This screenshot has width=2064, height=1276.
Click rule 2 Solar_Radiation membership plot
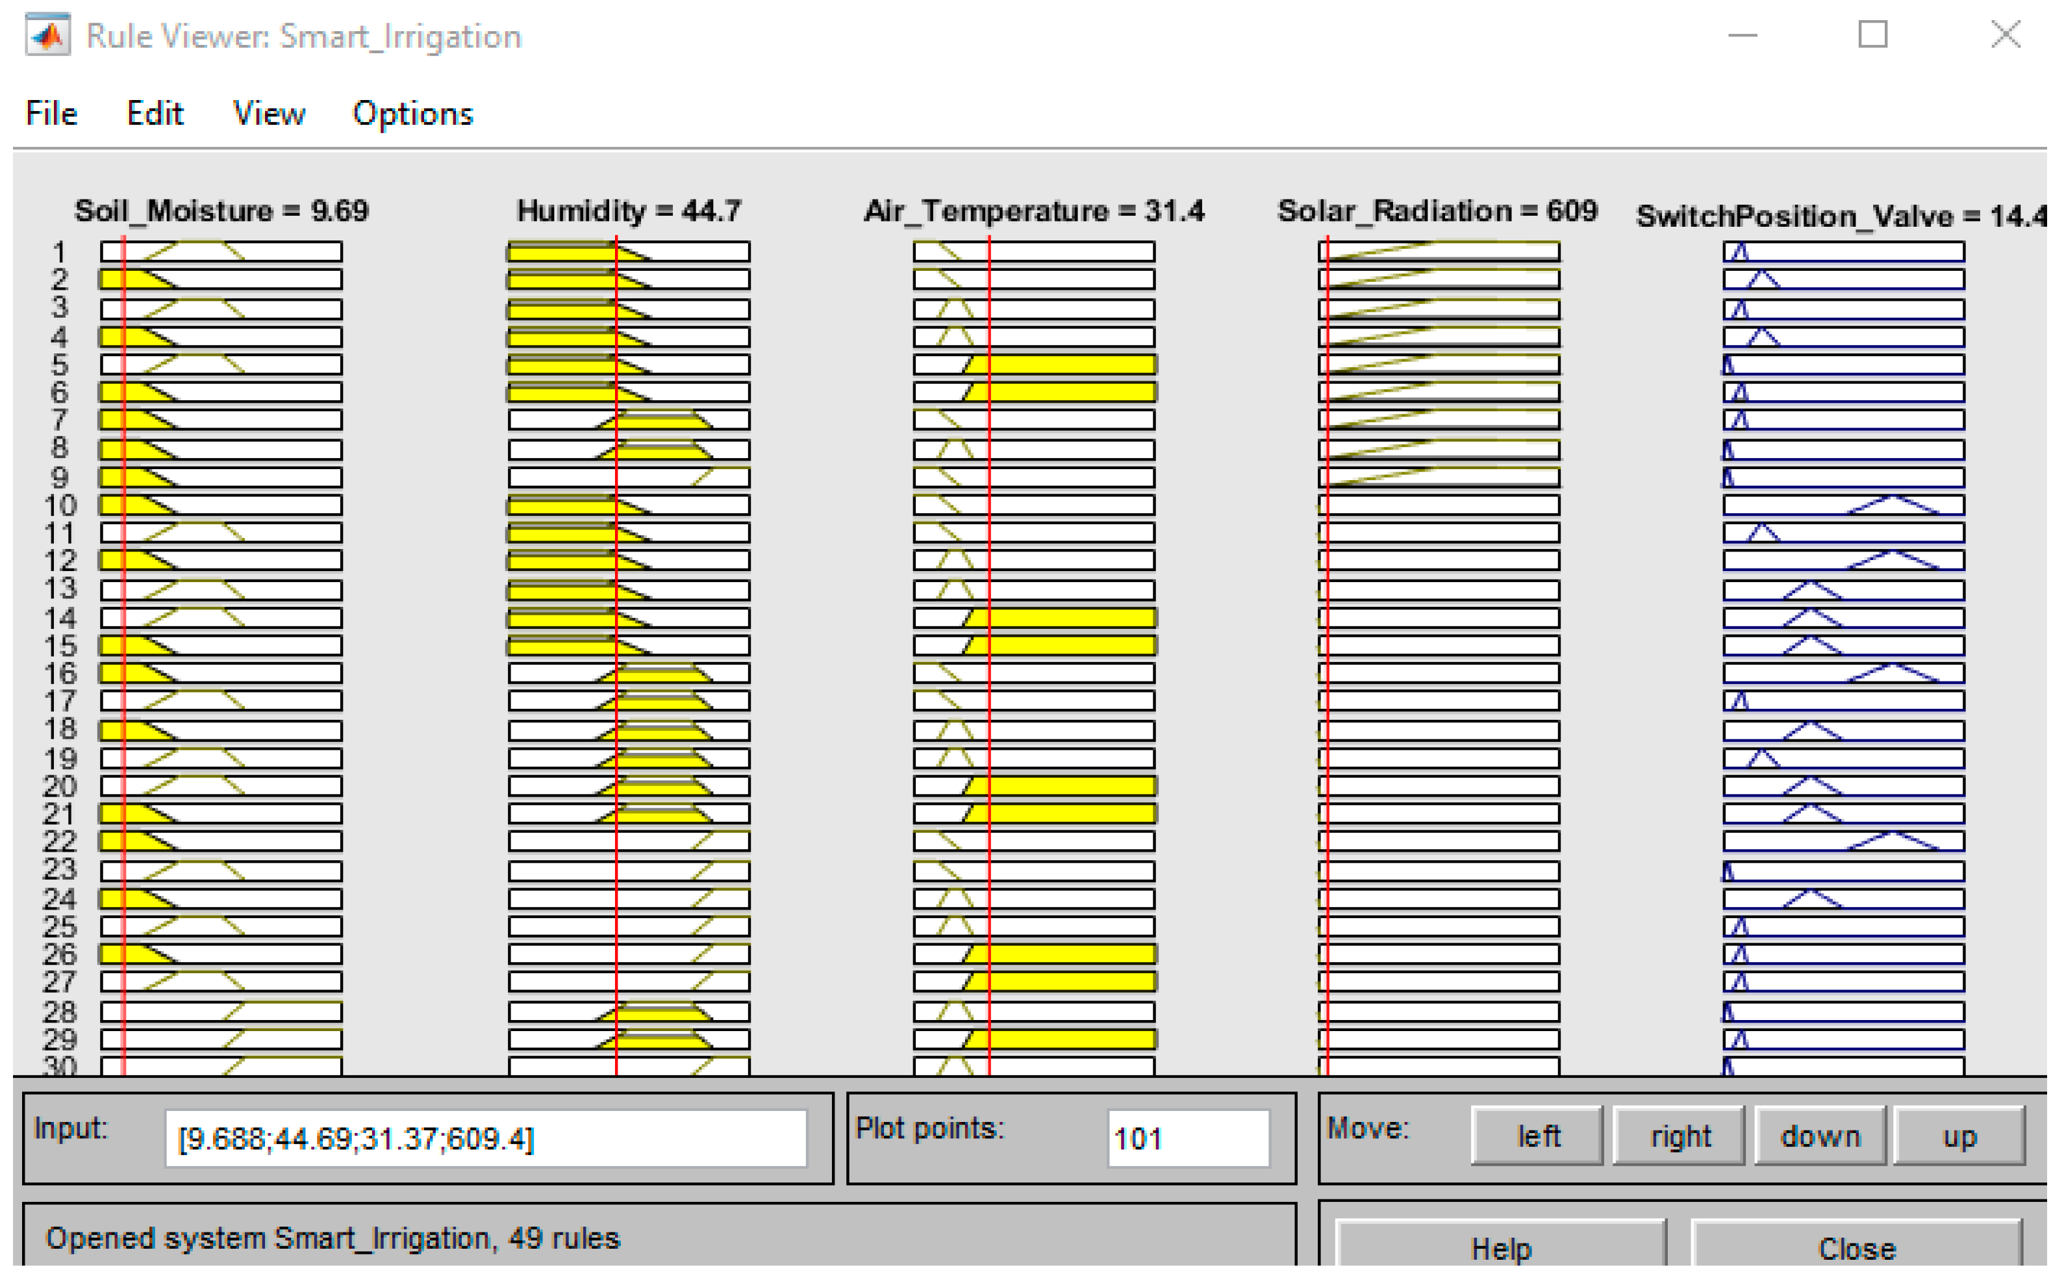click(1439, 279)
